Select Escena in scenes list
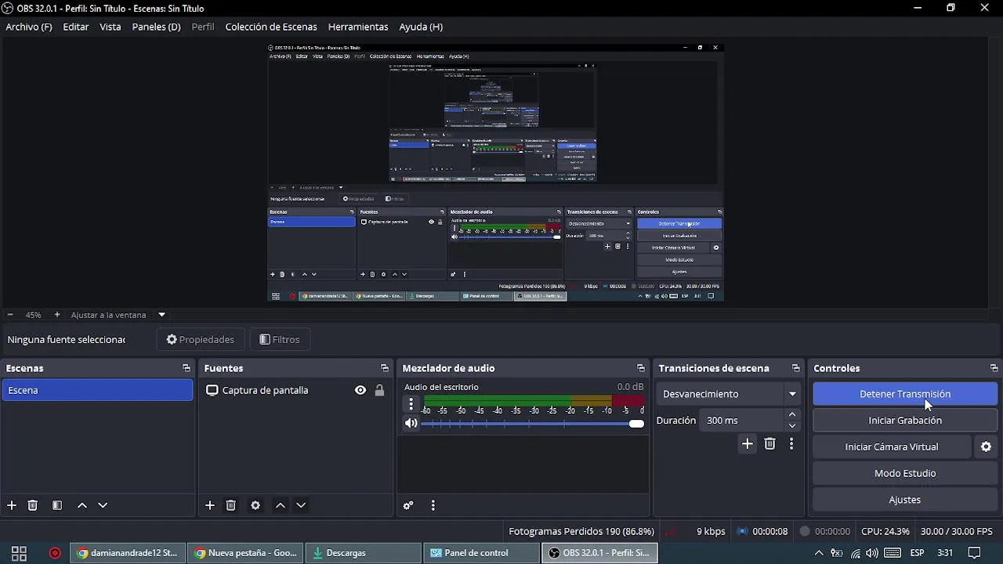The width and height of the screenshot is (1003, 564). [97, 390]
